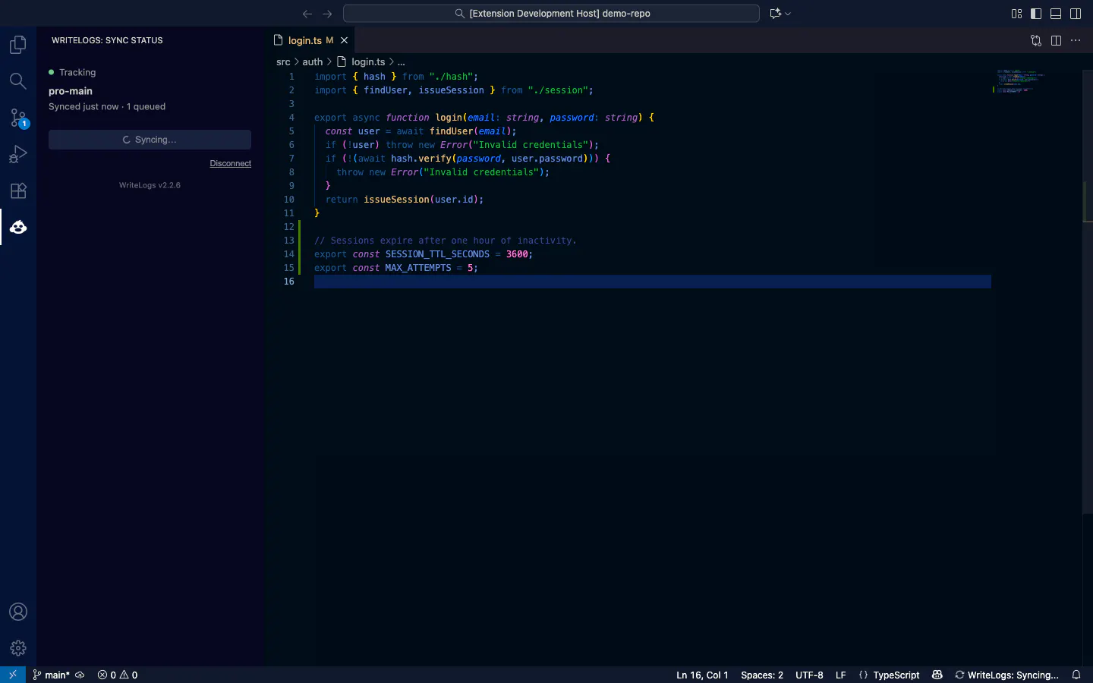
Task: Open notifications bell icon
Action: click(x=1076, y=675)
